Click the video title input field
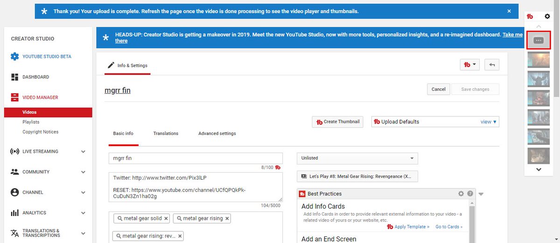 click(x=196, y=158)
